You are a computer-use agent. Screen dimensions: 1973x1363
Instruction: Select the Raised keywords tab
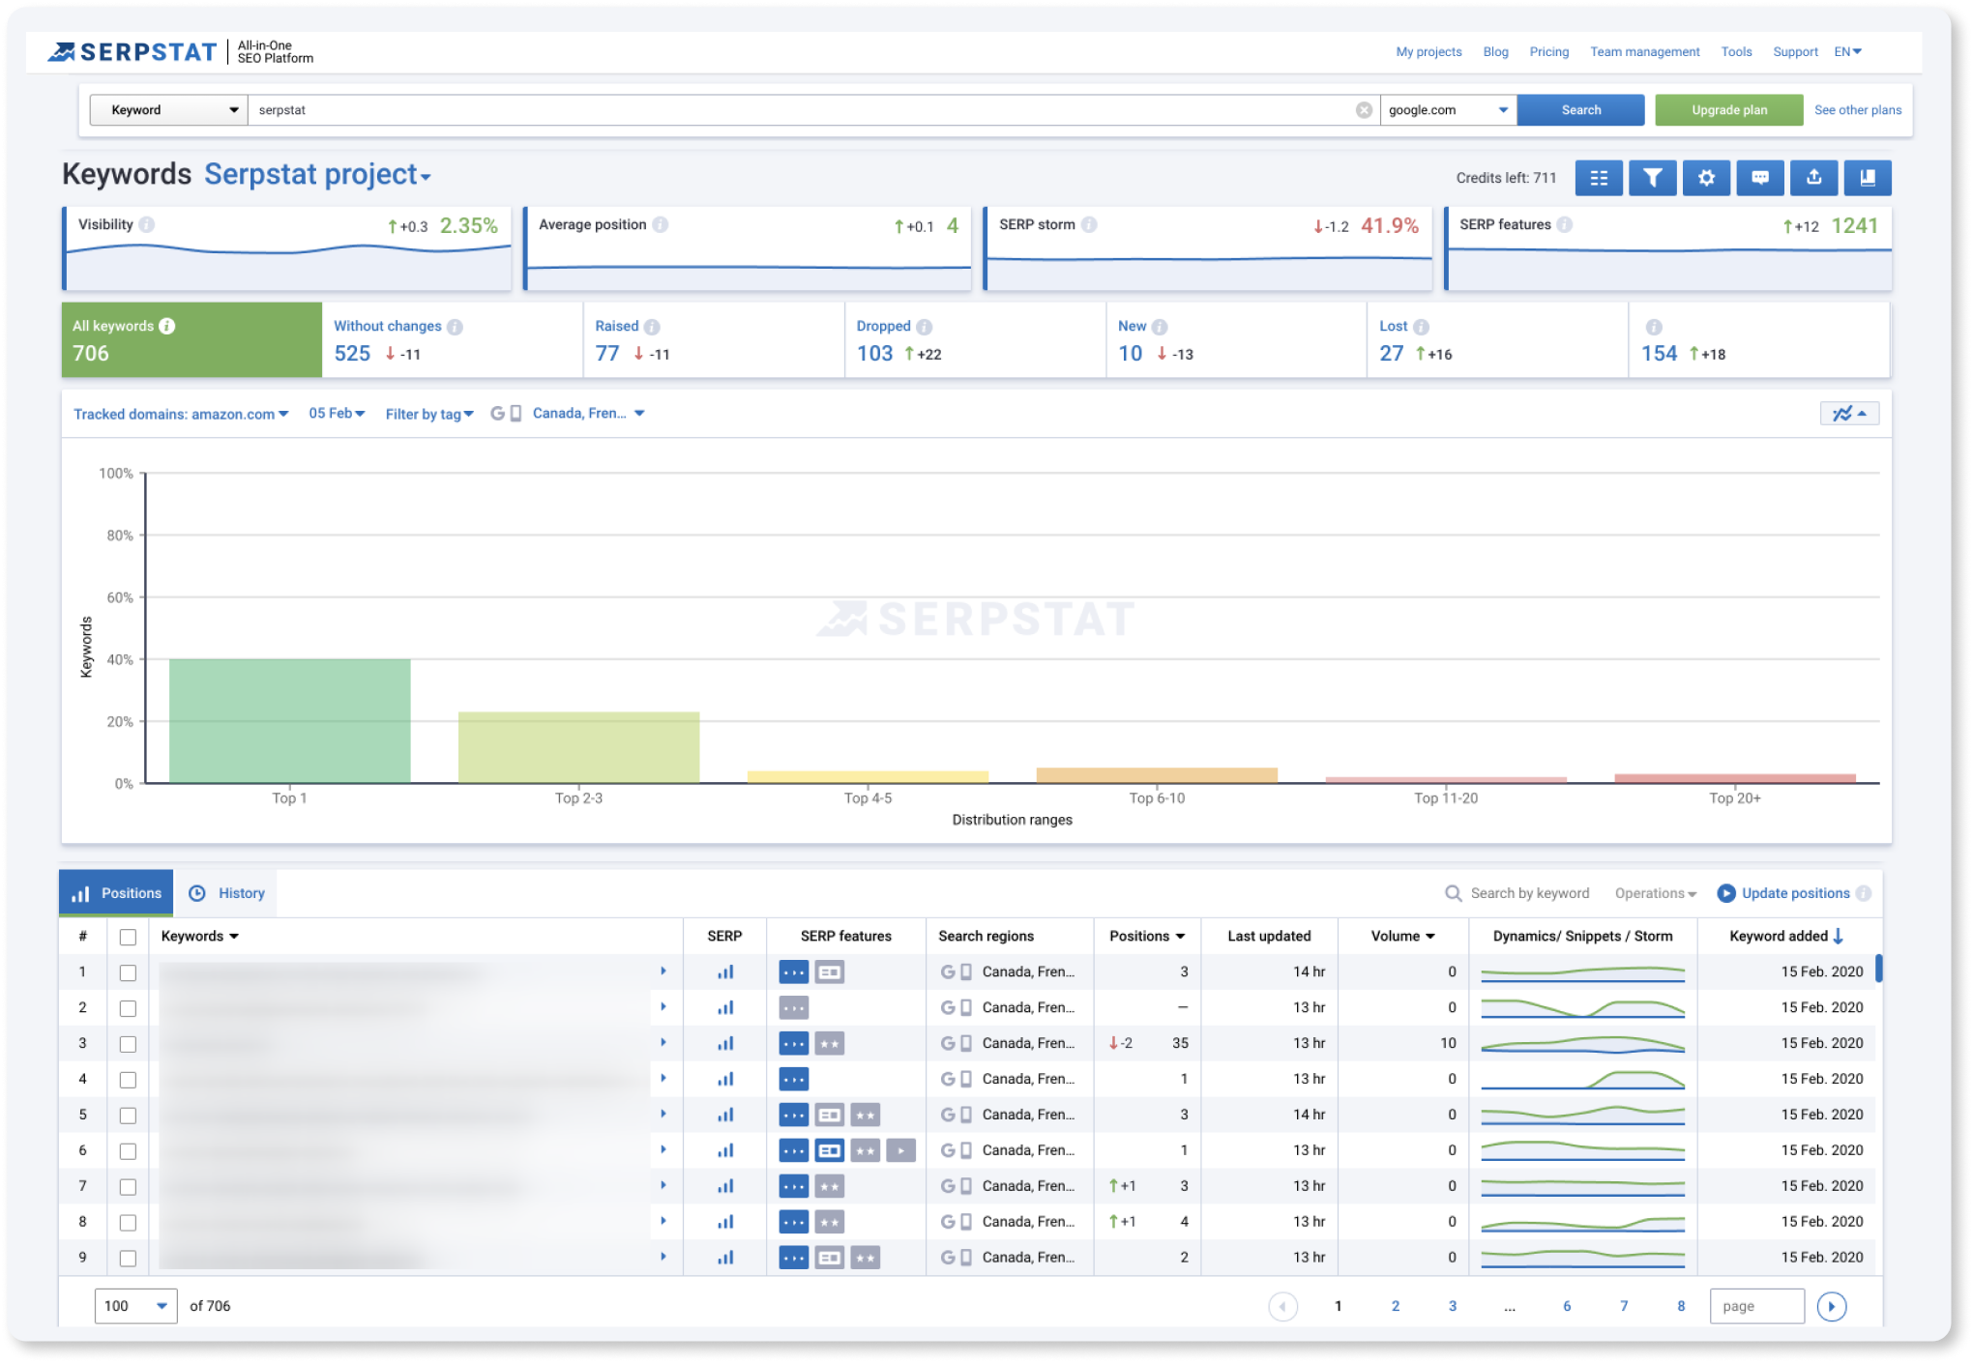click(714, 339)
